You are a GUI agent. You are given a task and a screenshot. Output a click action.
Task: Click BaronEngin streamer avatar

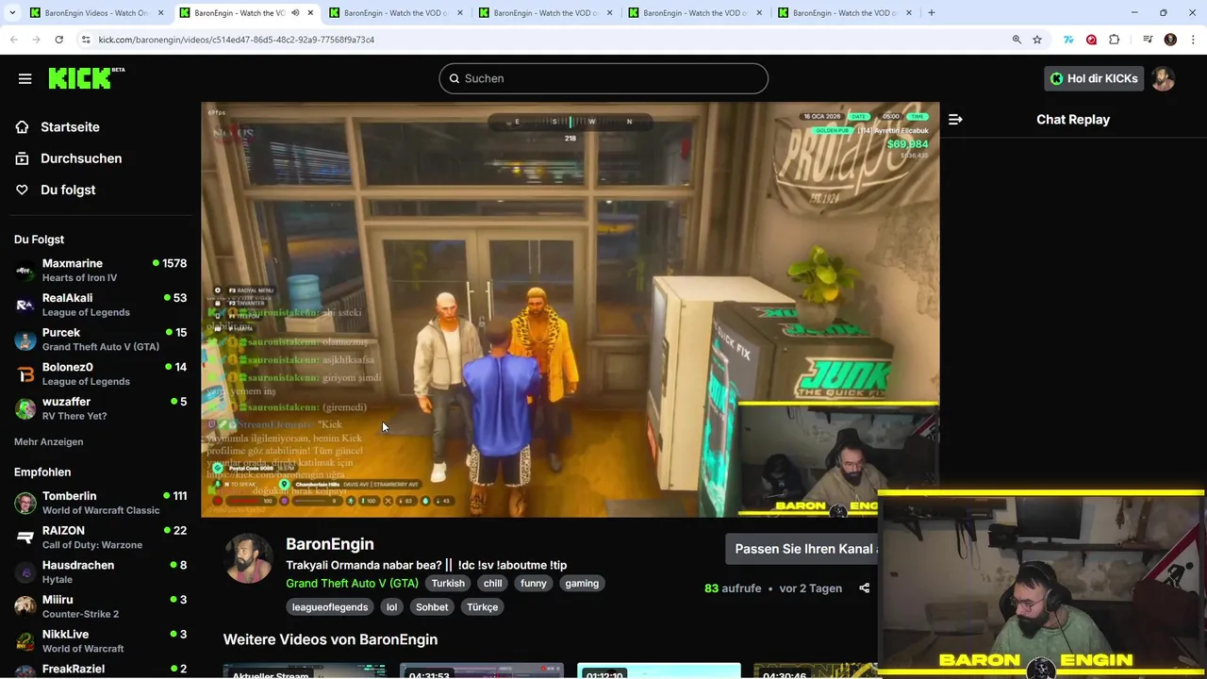pyautogui.click(x=249, y=558)
